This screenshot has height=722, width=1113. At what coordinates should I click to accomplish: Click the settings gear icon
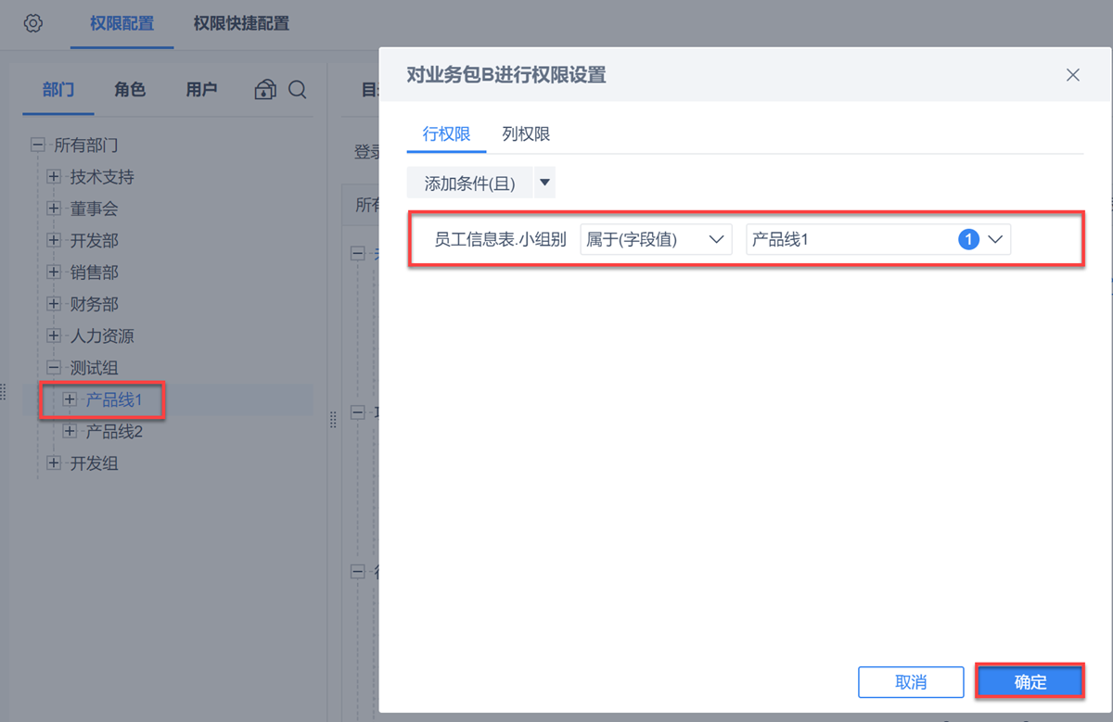[33, 23]
